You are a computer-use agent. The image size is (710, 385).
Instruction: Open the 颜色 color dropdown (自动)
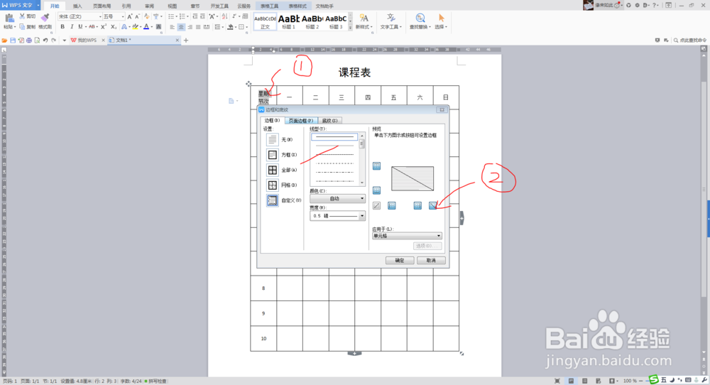(337, 198)
